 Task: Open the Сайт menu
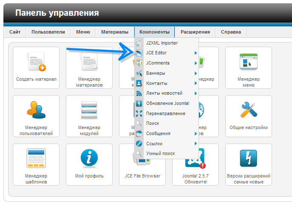coord(15,32)
